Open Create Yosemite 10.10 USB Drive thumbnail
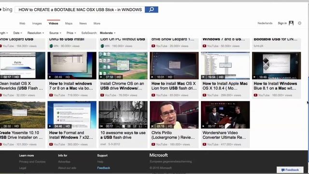This screenshot has width=309, height=174. (x=23, y=115)
